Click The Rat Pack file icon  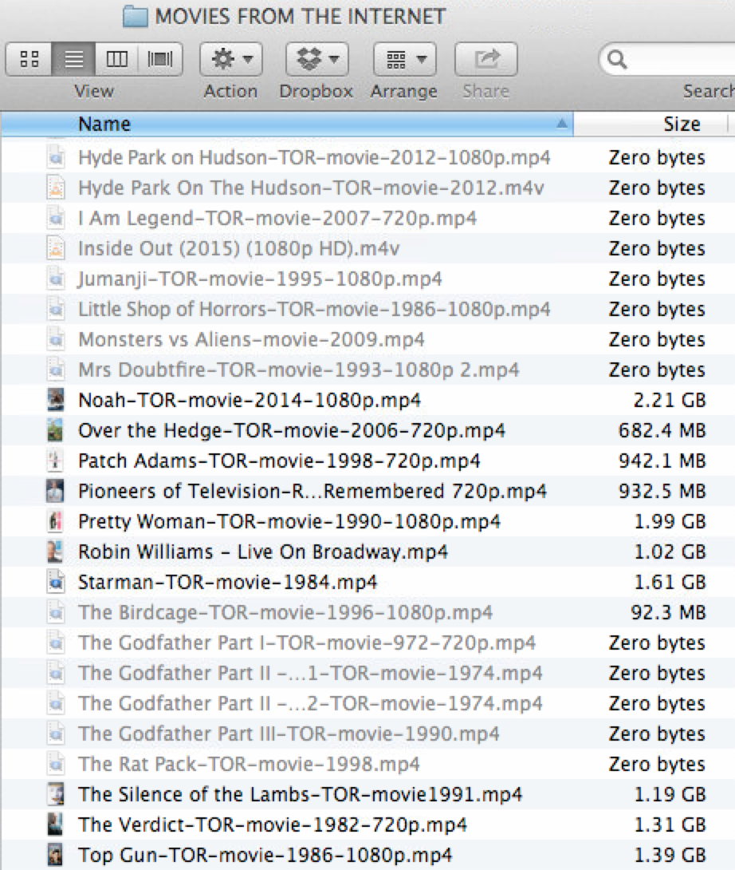coord(56,764)
